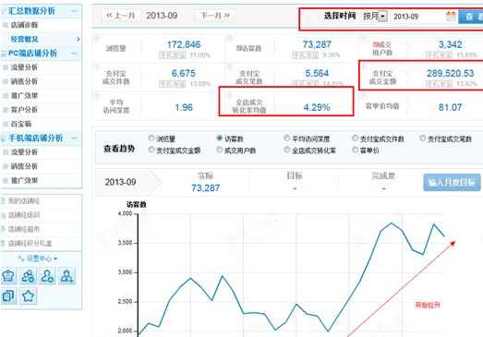Viewport: 483px width, 337px height.
Task: Click the star favorites icon
Action: [28, 295]
